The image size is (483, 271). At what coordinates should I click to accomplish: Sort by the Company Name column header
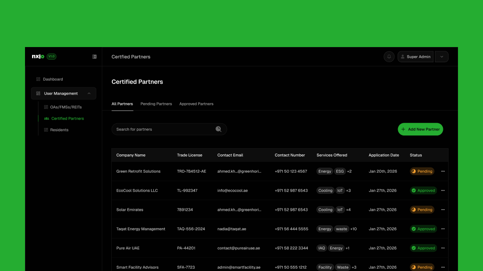coord(131,155)
